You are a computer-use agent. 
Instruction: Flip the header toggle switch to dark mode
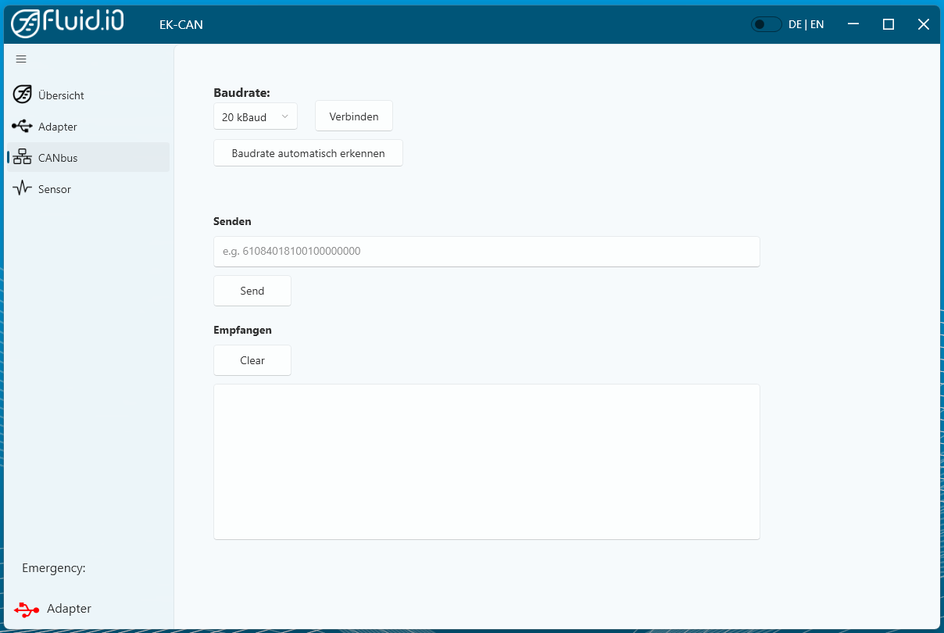(x=766, y=23)
